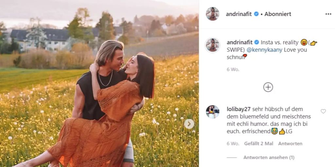Click the andrinafit username in the header
Image resolution: width=335 pixels, height=167 pixels.
click(239, 14)
